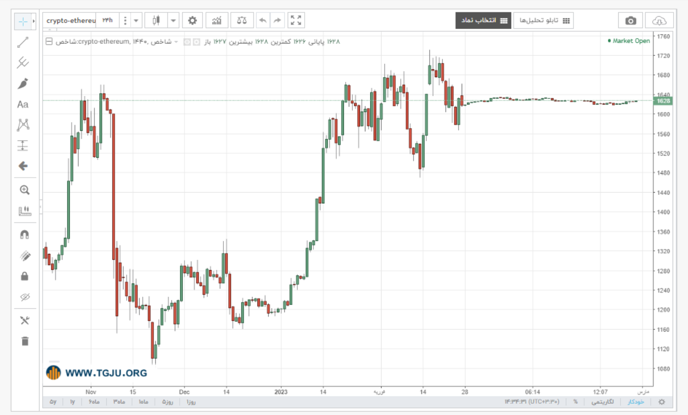The height and width of the screenshot is (415, 688).
Task: Select the 5y time range
Action: click(53, 402)
